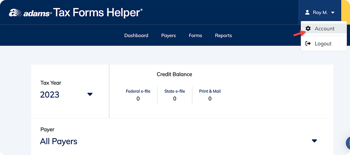The height and width of the screenshot is (155, 350).
Task: Click the Tax Year label
Action: pyautogui.click(x=51, y=83)
